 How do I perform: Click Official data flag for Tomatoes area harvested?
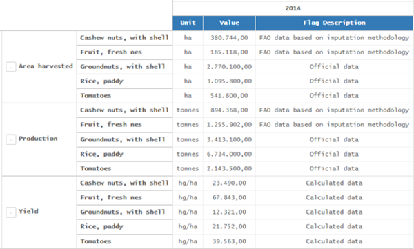point(334,96)
